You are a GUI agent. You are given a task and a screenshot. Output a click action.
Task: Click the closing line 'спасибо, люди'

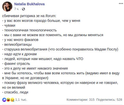point(15,92)
